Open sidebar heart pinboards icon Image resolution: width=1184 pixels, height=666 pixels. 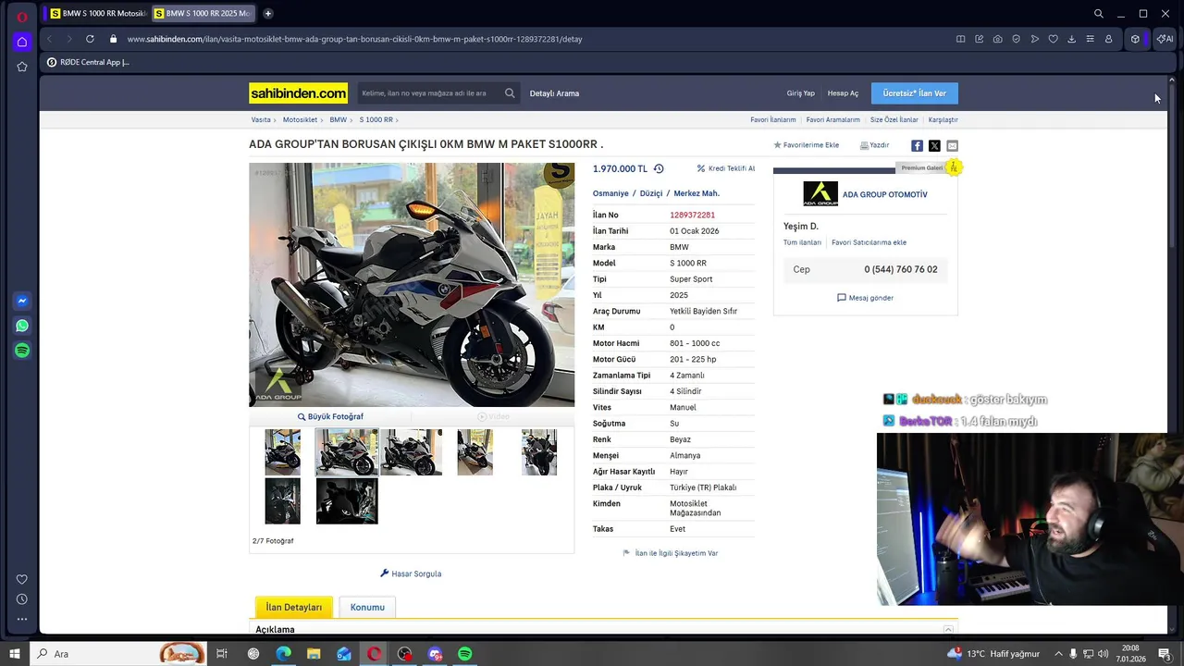pyautogui.click(x=22, y=579)
